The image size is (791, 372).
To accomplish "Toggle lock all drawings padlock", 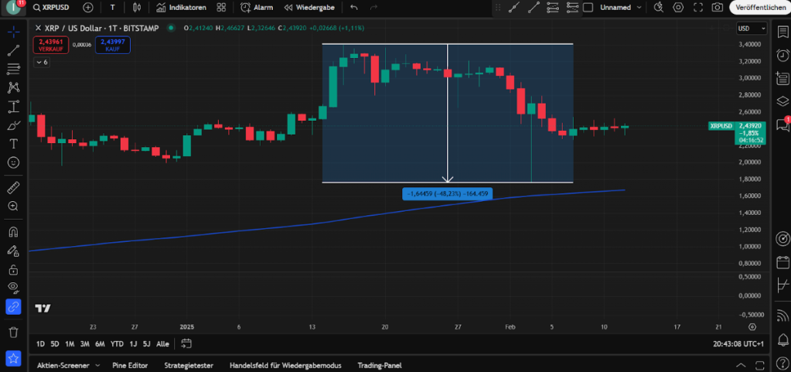I will [x=14, y=270].
